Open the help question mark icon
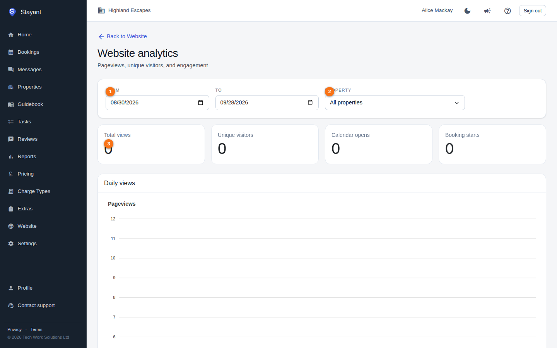Image resolution: width=557 pixels, height=348 pixels. click(x=507, y=11)
